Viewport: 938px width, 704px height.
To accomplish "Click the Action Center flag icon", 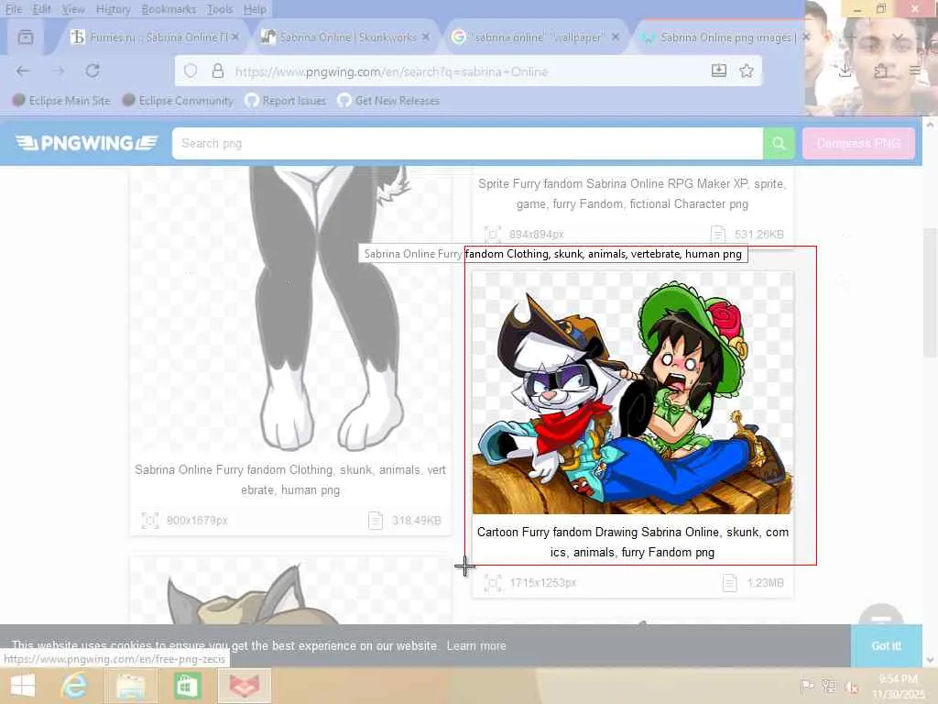I will pyautogui.click(x=806, y=687).
